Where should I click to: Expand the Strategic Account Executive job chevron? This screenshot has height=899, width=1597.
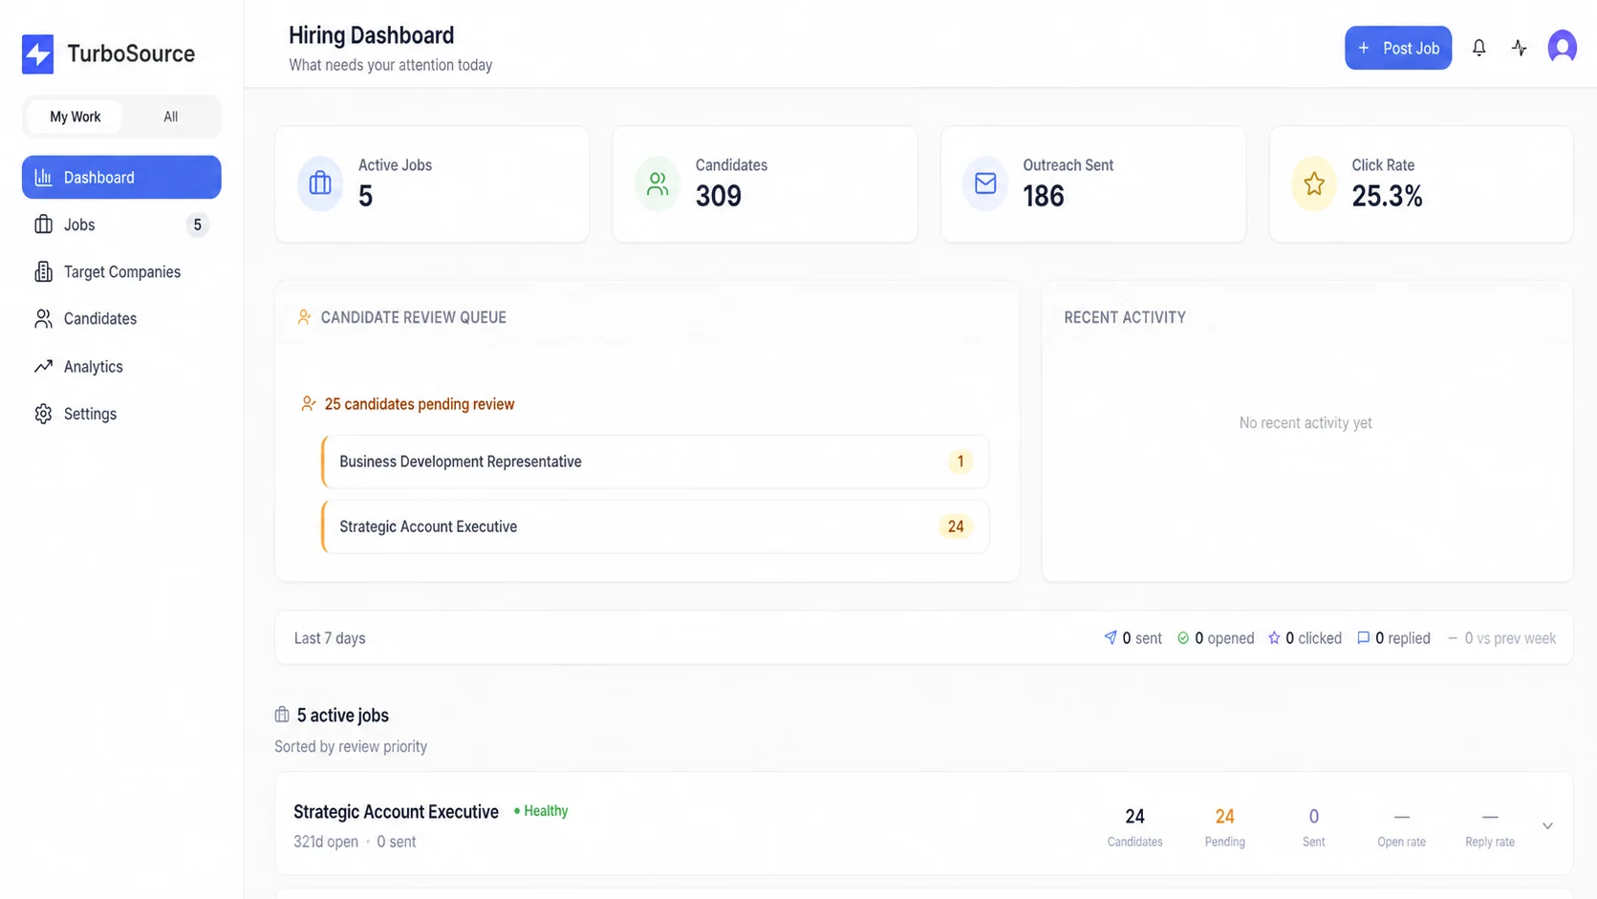coord(1547,825)
